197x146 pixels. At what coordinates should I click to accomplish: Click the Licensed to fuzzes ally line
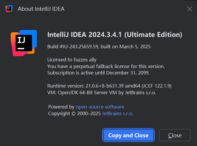tap(72, 60)
